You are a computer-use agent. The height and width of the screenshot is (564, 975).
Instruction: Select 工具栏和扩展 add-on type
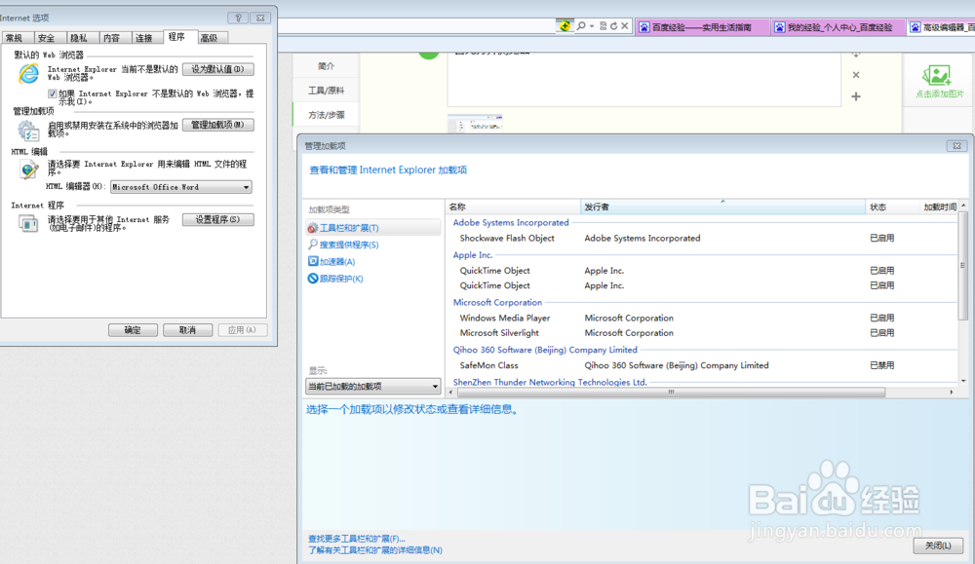(372, 228)
